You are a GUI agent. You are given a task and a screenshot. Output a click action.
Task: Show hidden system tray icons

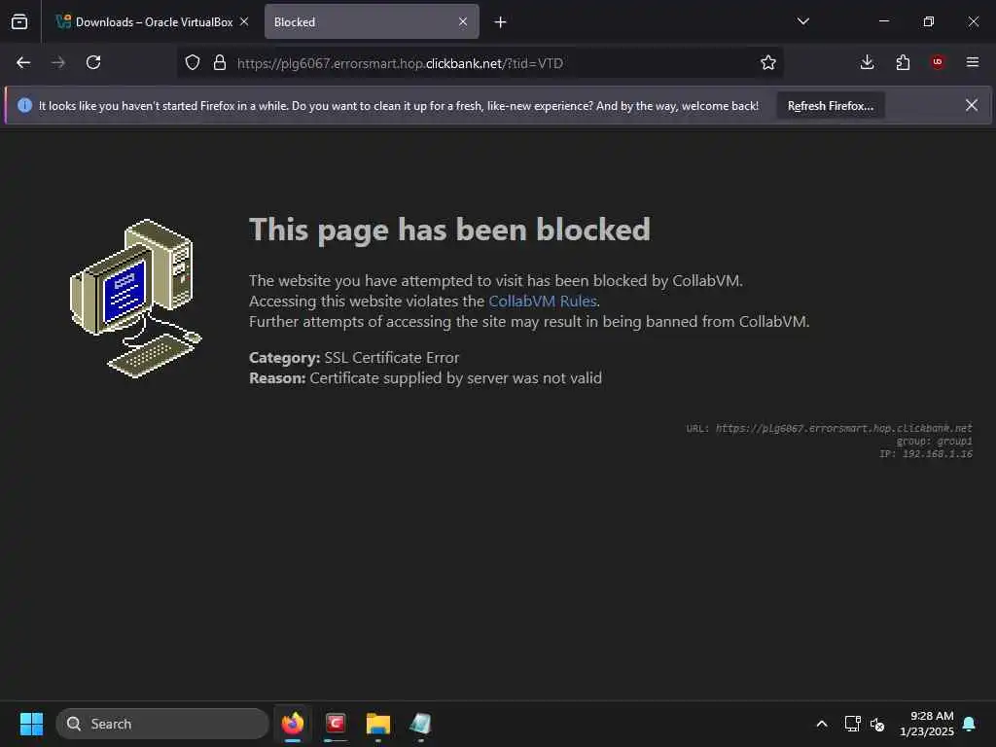tap(821, 724)
